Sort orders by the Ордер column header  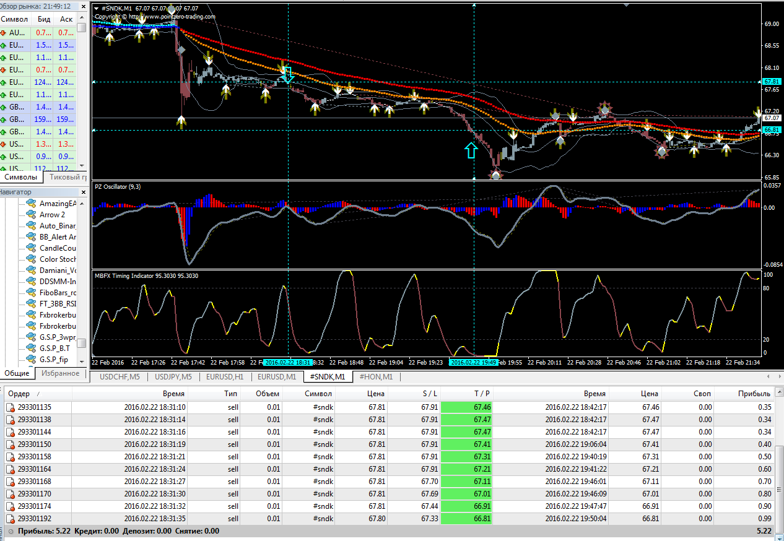point(37,394)
